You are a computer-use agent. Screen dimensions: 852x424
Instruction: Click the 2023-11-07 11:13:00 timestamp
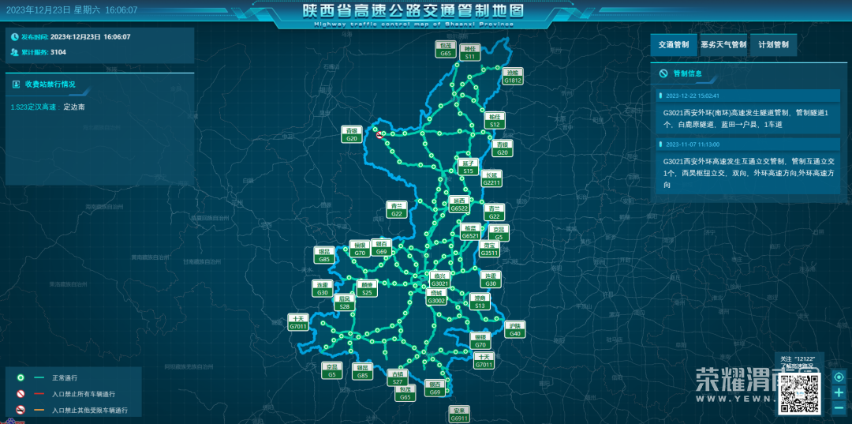point(693,144)
